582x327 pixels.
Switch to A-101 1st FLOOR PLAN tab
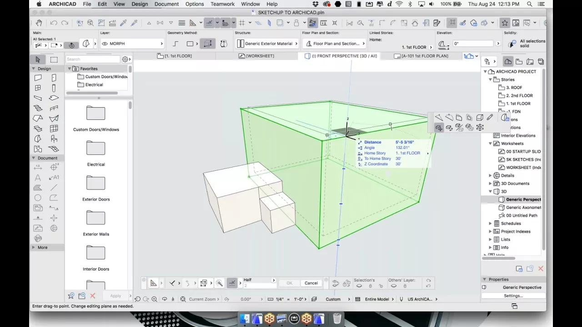[x=421, y=56]
